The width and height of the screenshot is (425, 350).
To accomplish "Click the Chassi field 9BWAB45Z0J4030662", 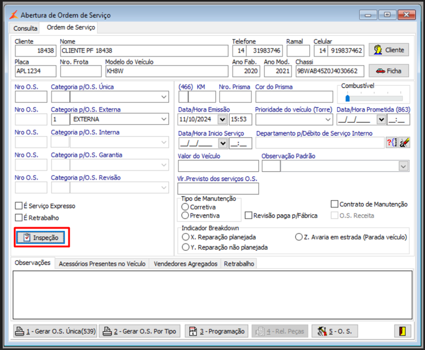I will [x=330, y=71].
